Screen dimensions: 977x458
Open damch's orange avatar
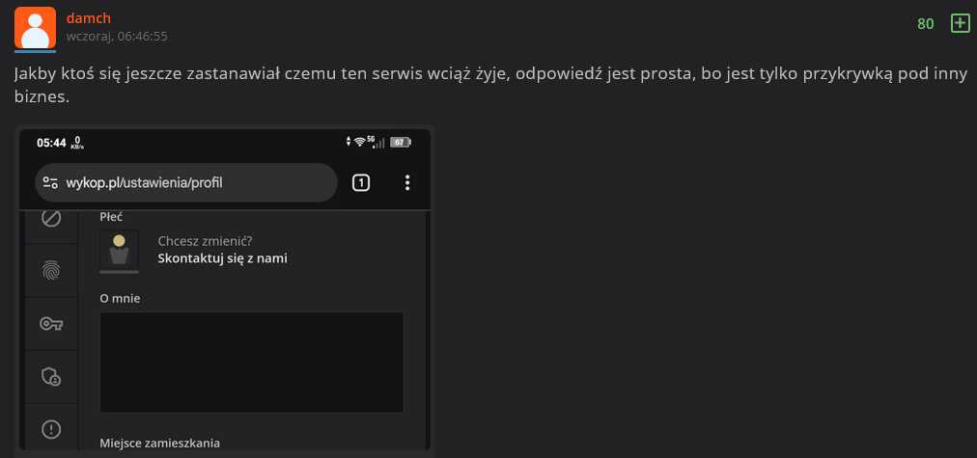click(35, 28)
